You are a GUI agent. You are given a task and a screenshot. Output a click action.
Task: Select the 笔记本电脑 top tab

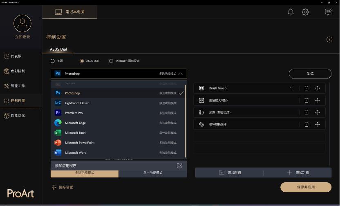(69, 12)
